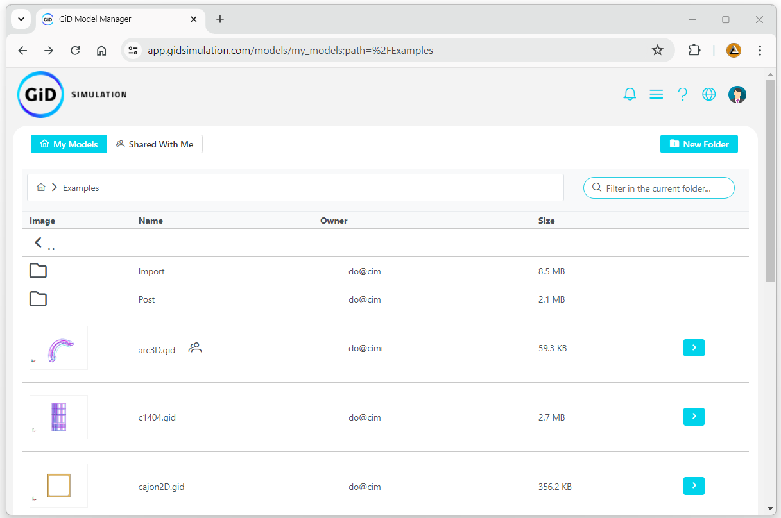Open the Post folder
Viewport: 781px width, 518px height.
146,299
